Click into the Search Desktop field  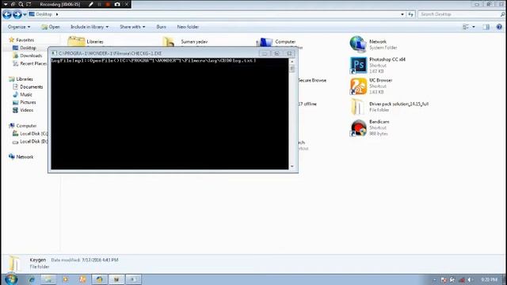[x=459, y=14]
